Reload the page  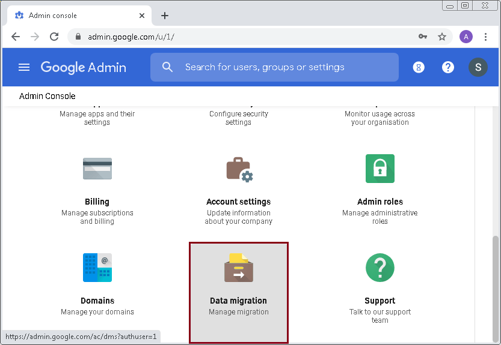54,37
